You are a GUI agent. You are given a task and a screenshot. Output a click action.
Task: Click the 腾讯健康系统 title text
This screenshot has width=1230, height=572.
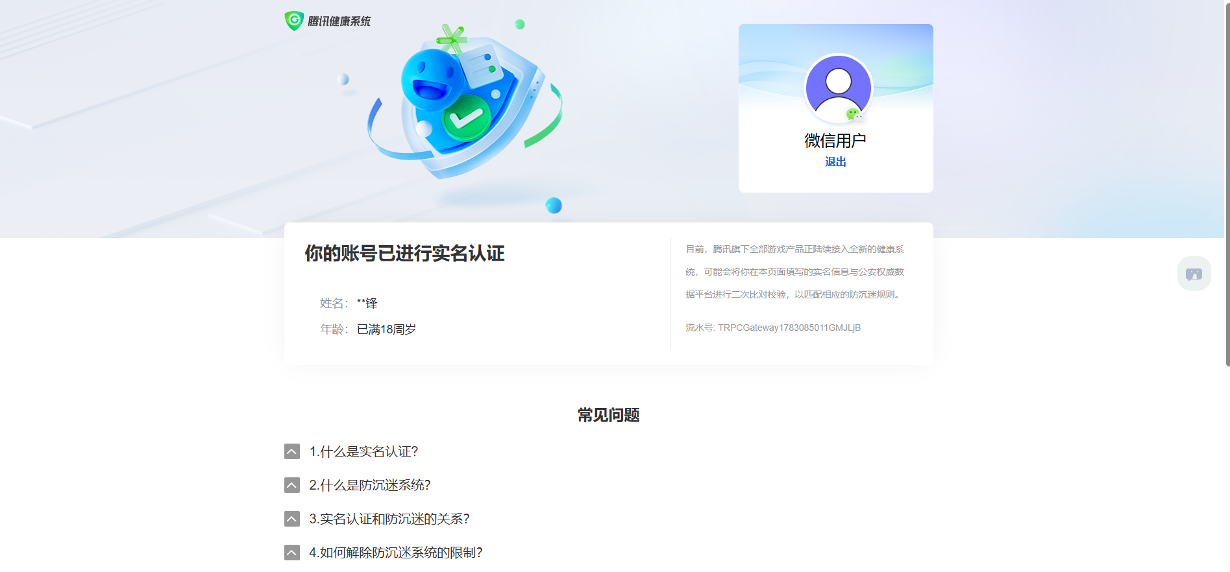point(339,21)
